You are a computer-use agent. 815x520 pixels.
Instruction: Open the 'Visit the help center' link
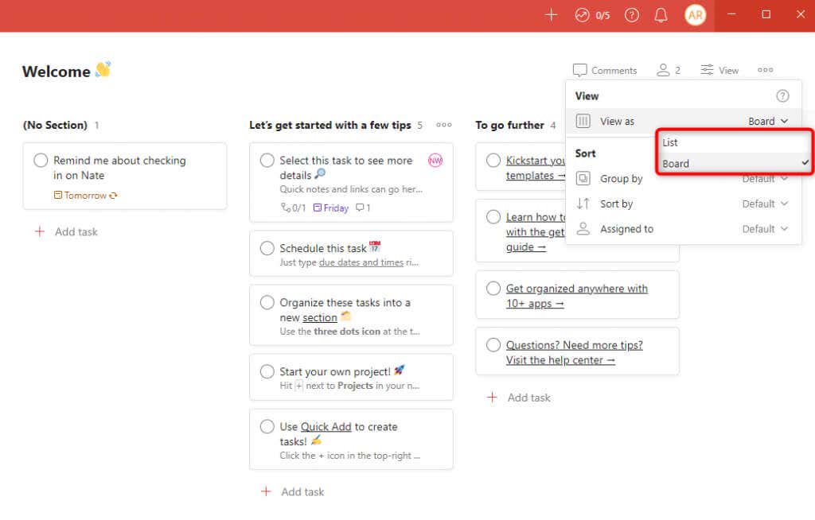click(560, 360)
